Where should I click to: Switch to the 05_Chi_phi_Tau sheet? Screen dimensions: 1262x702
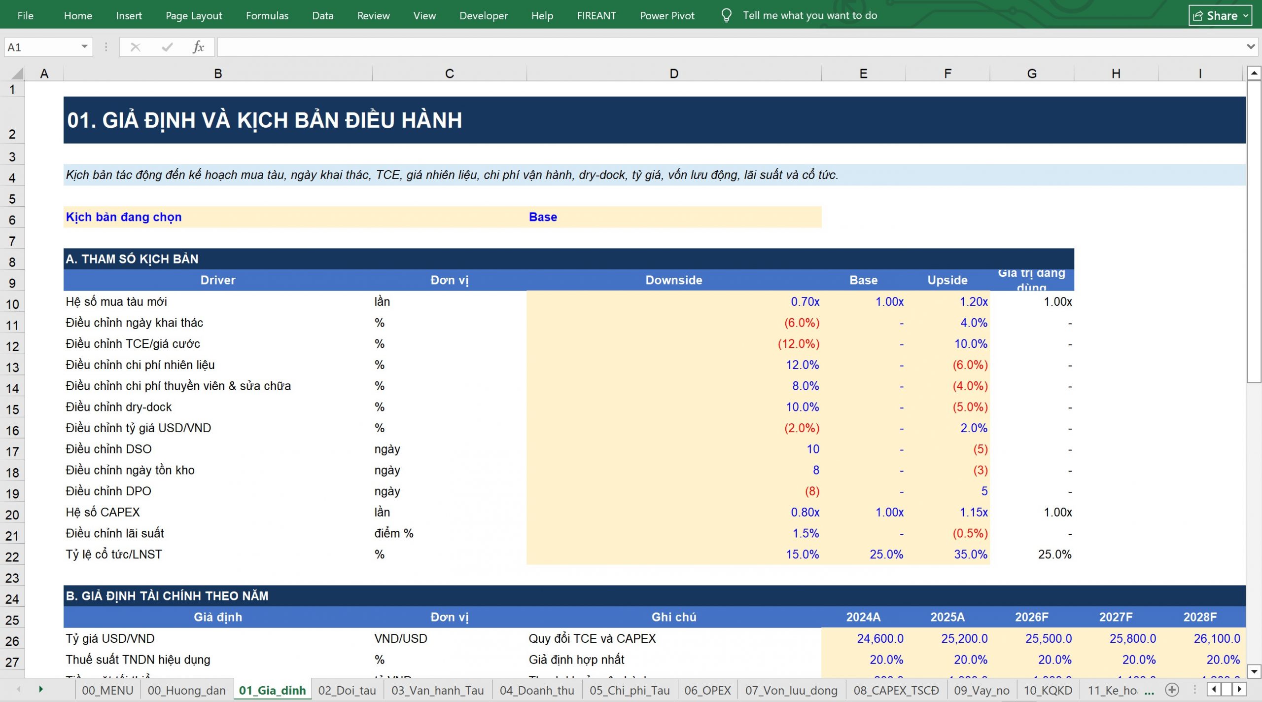[x=630, y=690]
